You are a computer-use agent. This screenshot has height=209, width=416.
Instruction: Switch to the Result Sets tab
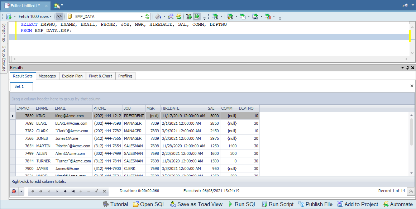coord(23,76)
